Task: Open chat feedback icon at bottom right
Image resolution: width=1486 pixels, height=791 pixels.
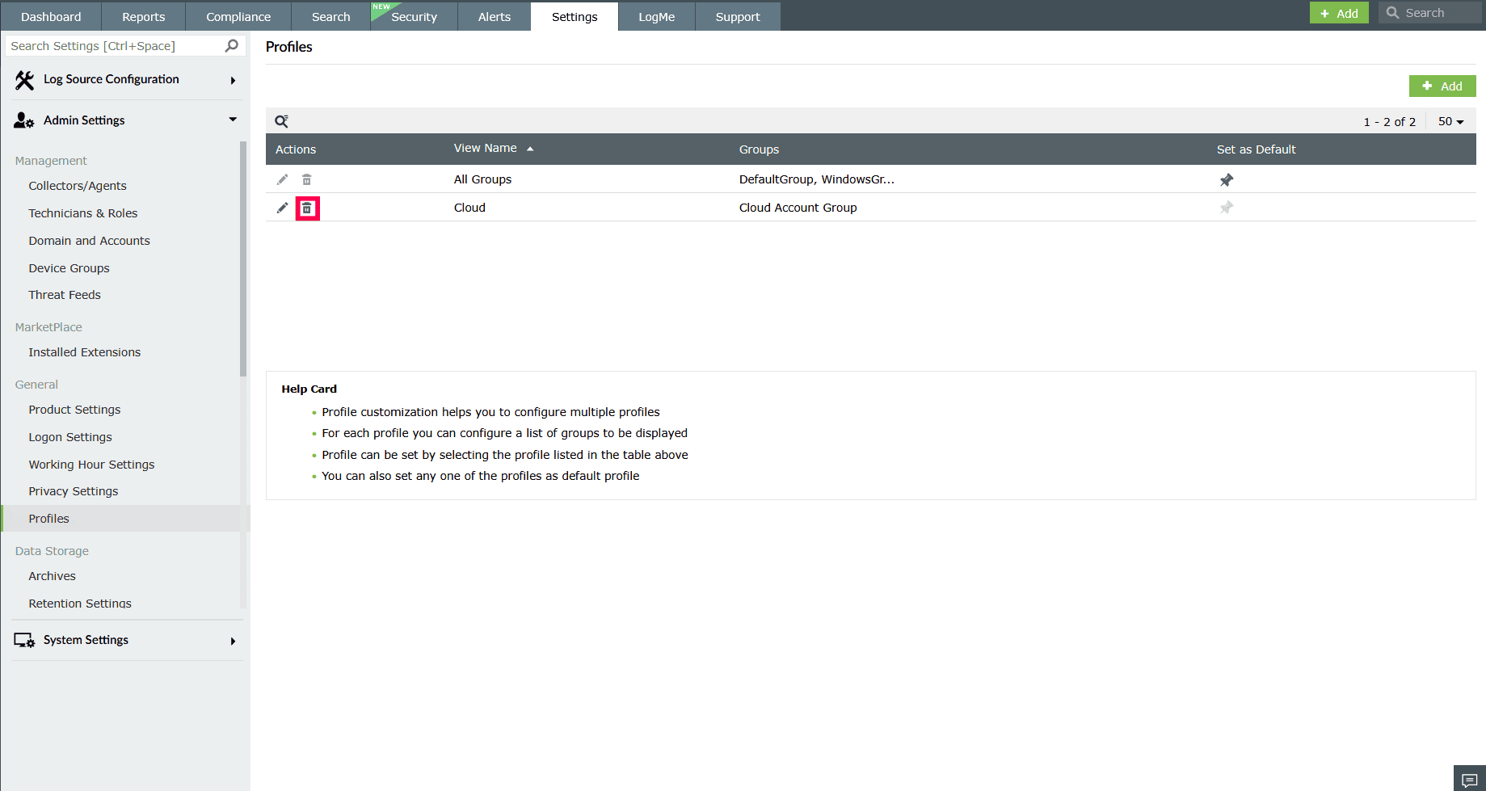Action: [x=1470, y=779]
